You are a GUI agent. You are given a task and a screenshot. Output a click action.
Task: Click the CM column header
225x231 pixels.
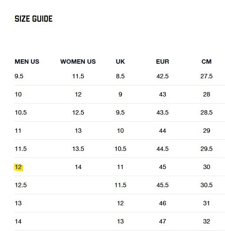[206, 62]
